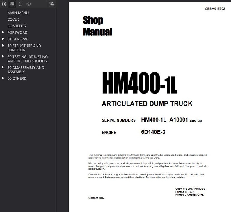Click the Printed in U.S.A. line
This screenshot has width=231, height=212.
185,192
